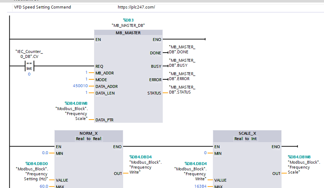Edit the DATA_ADDR value 450010
The width and height of the screenshot is (324, 188).
click(x=80, y=86)
